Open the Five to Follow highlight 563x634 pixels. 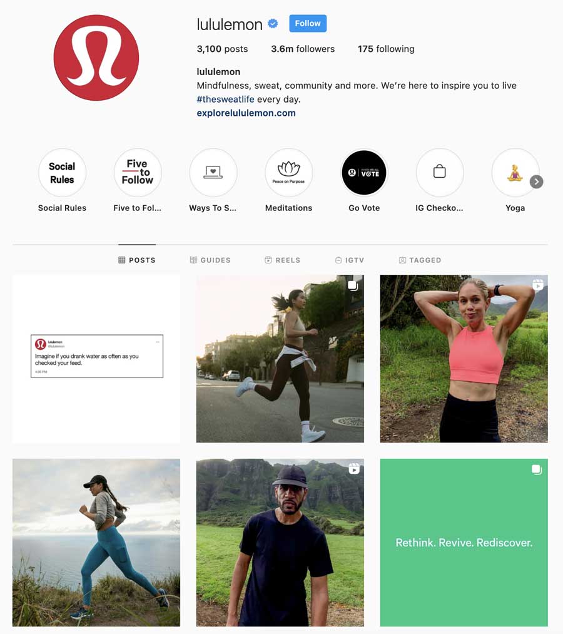pyautogui.click(x=138, y=173)
